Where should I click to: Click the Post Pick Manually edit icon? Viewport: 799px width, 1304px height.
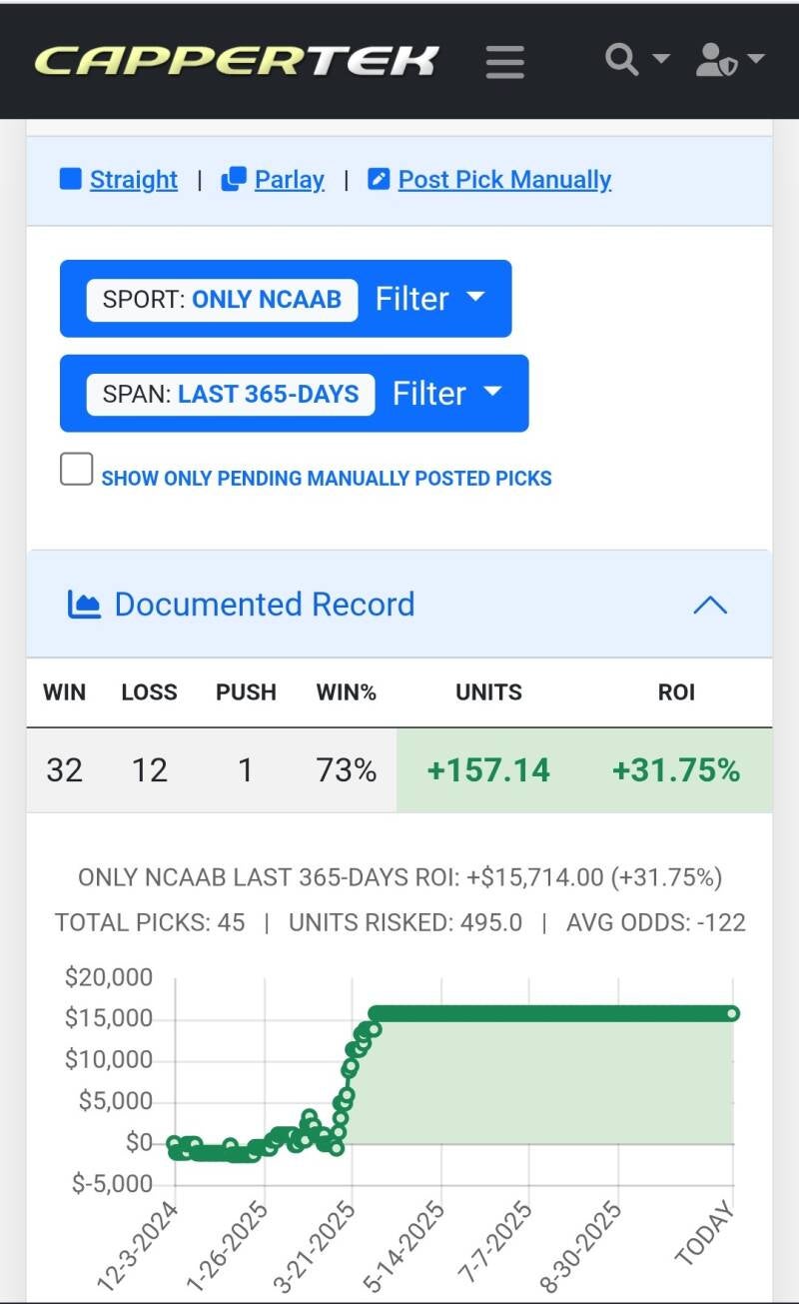click(x=379, y=180)
